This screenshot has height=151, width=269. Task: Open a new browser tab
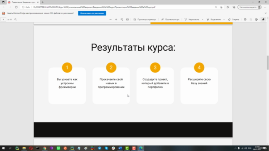42,2
